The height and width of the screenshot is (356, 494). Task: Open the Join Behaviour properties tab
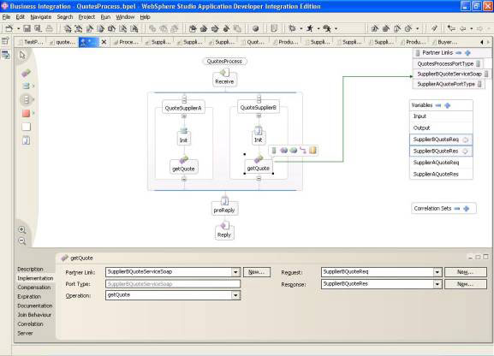[x=34, y=315]
